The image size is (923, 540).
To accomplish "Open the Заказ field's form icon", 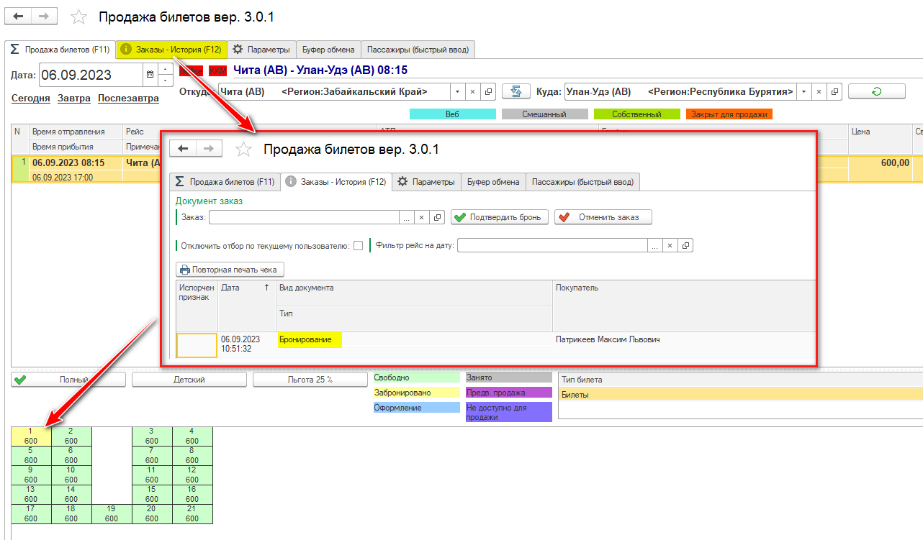I will point(438,217).
